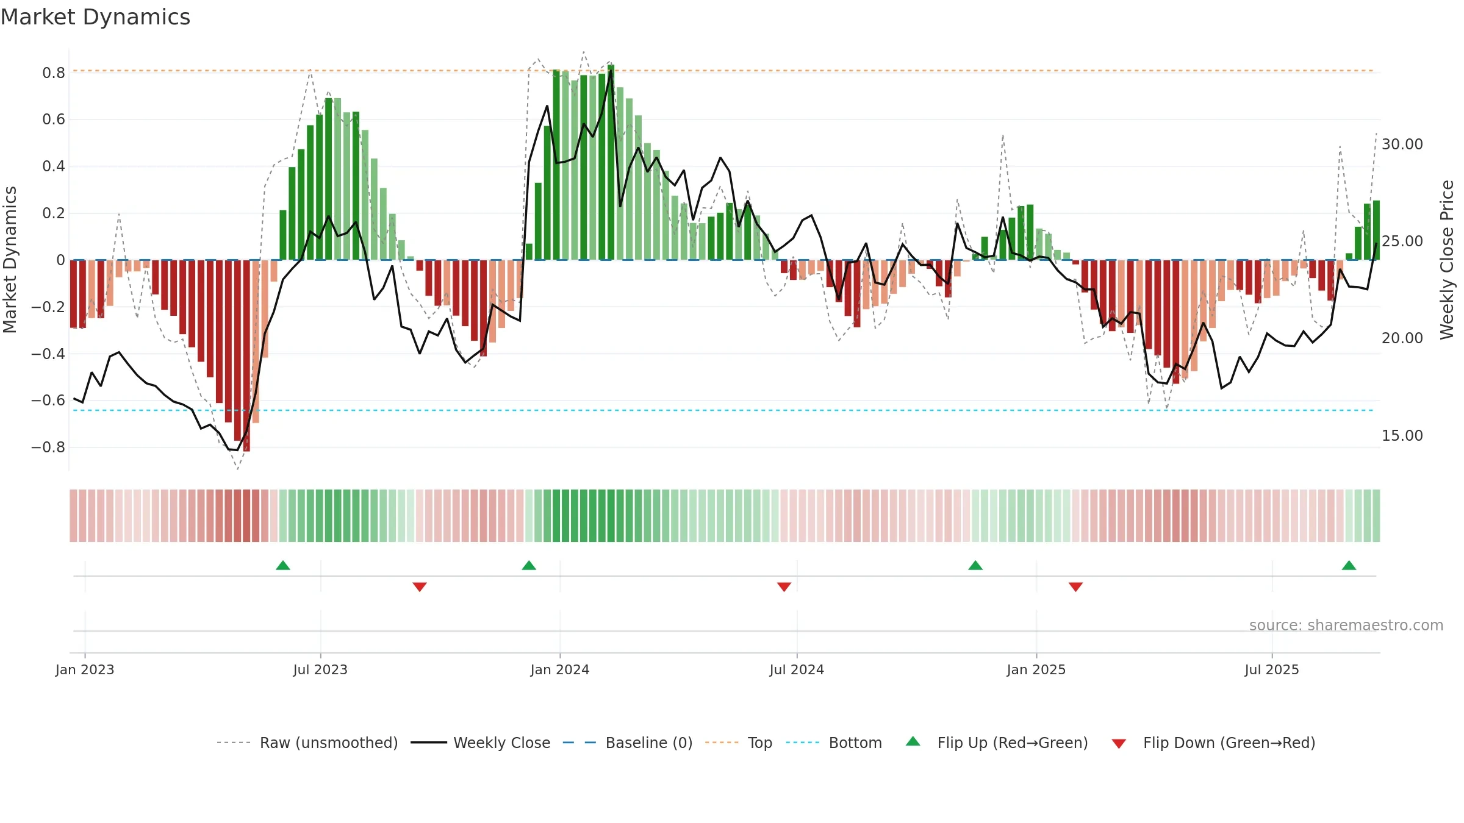Click the '20.00' price axis label
Screen dimensions: 1464x823
[1402, 338]
